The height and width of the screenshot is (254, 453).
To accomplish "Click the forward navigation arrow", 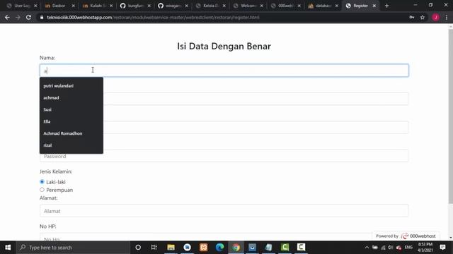I will coord(18,17).
